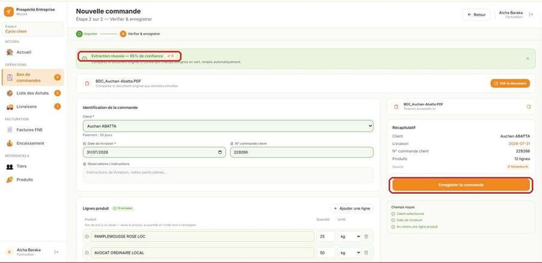Open the Client dropdown showing Auchan ABATTA

(x=228, y=126)
